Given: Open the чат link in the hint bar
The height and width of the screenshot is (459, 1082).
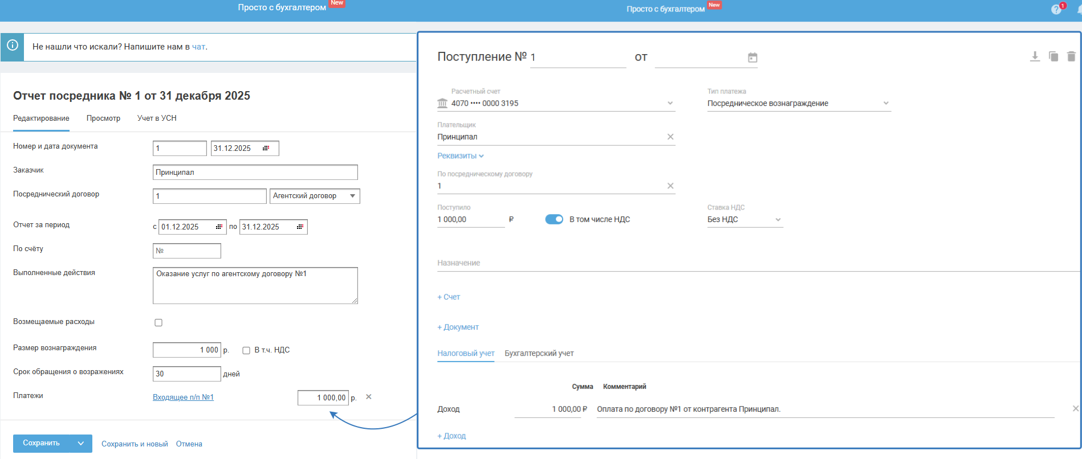Looking at the screenshot, I should [x=198, y=47].
